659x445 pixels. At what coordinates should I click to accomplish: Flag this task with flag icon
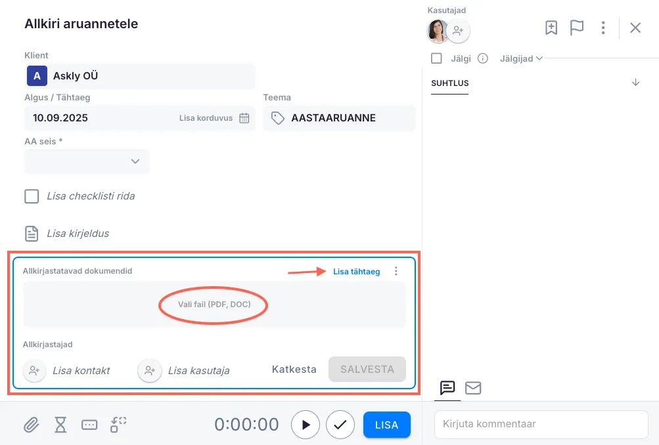(577, 28)
